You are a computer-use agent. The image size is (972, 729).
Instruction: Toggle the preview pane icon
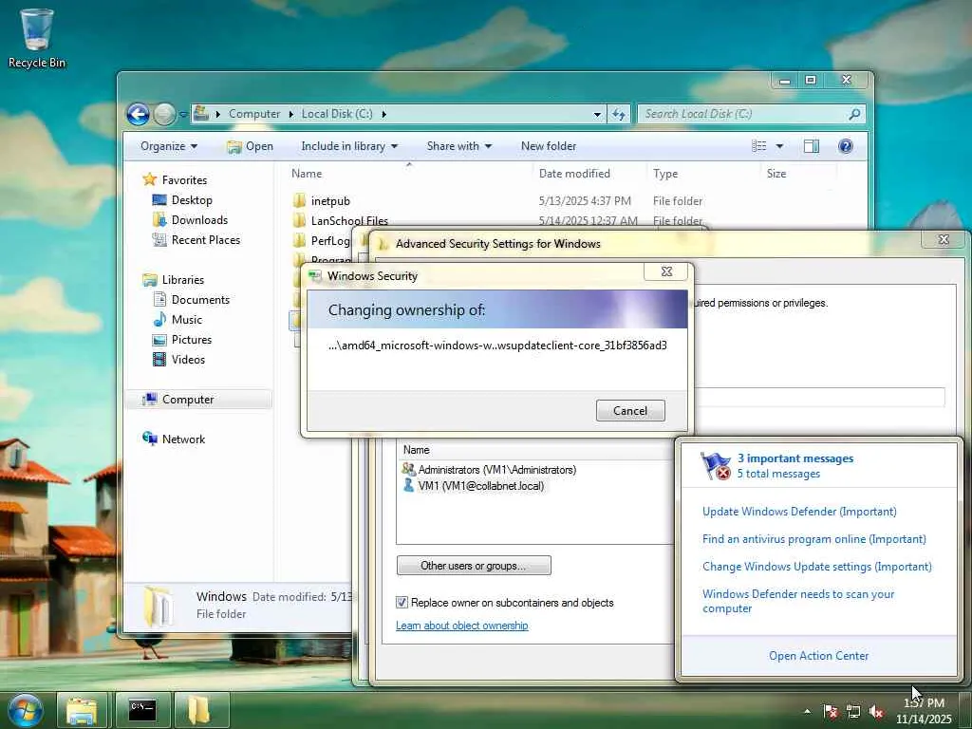812,146
